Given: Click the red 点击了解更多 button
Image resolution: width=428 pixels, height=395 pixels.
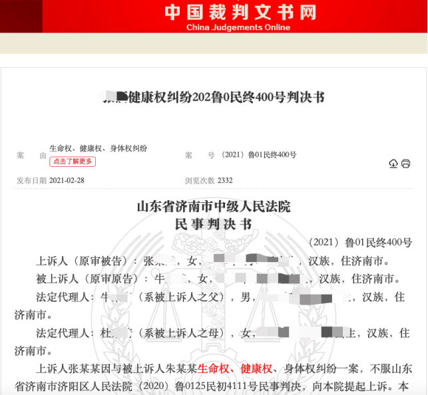Looking at the screenshot, I should point(73,162).
